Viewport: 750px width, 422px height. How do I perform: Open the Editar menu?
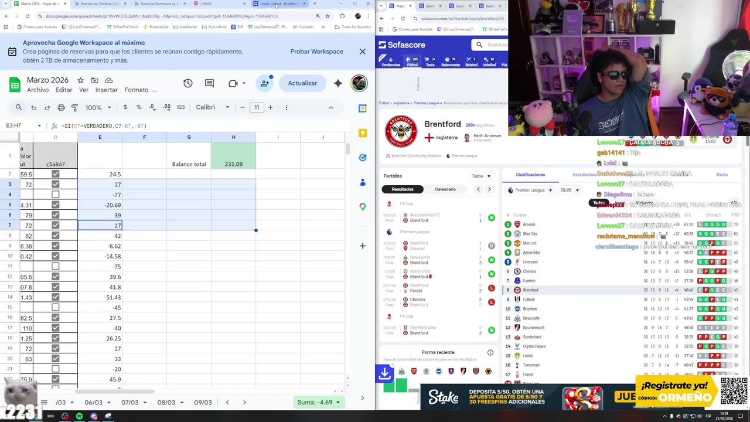click(64, 90)
